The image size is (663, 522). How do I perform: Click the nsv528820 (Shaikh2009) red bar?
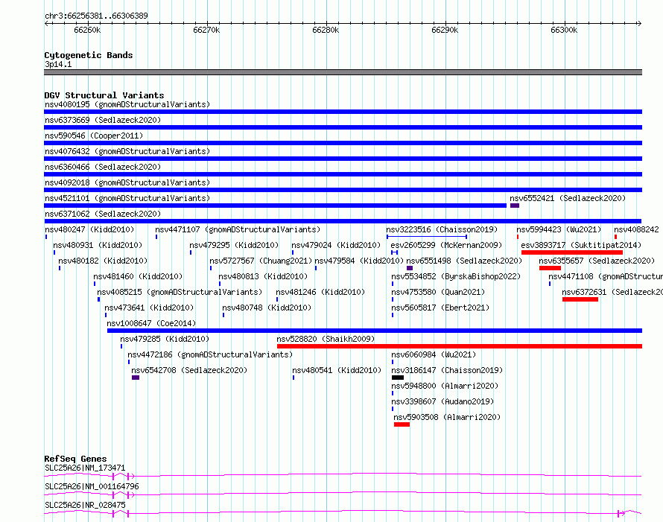tap(460, 346)
